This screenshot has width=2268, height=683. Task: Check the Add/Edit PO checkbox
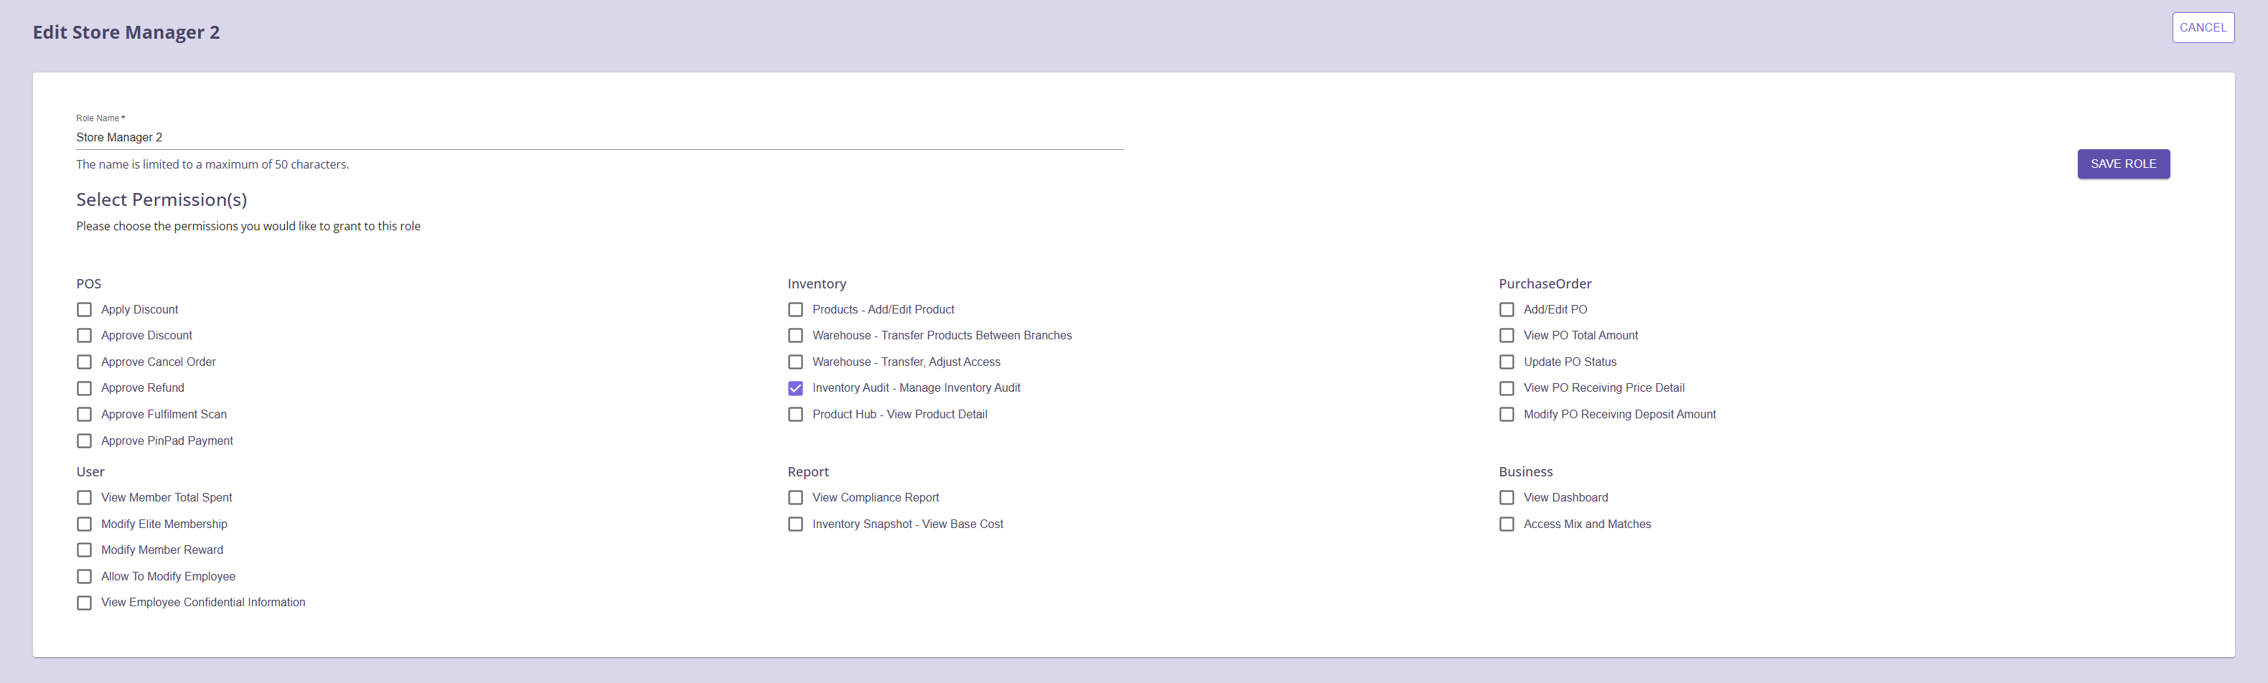tap(1507, 310)
